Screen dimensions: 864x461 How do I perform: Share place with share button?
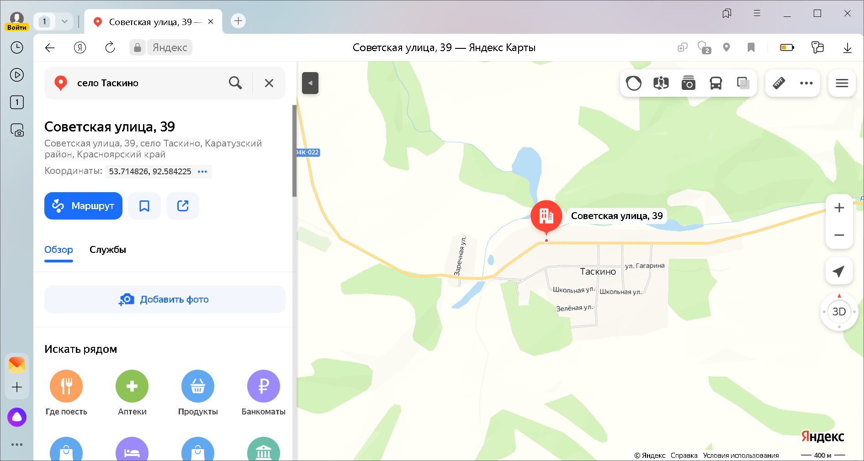pyautogui.click(x=183, y=206)
